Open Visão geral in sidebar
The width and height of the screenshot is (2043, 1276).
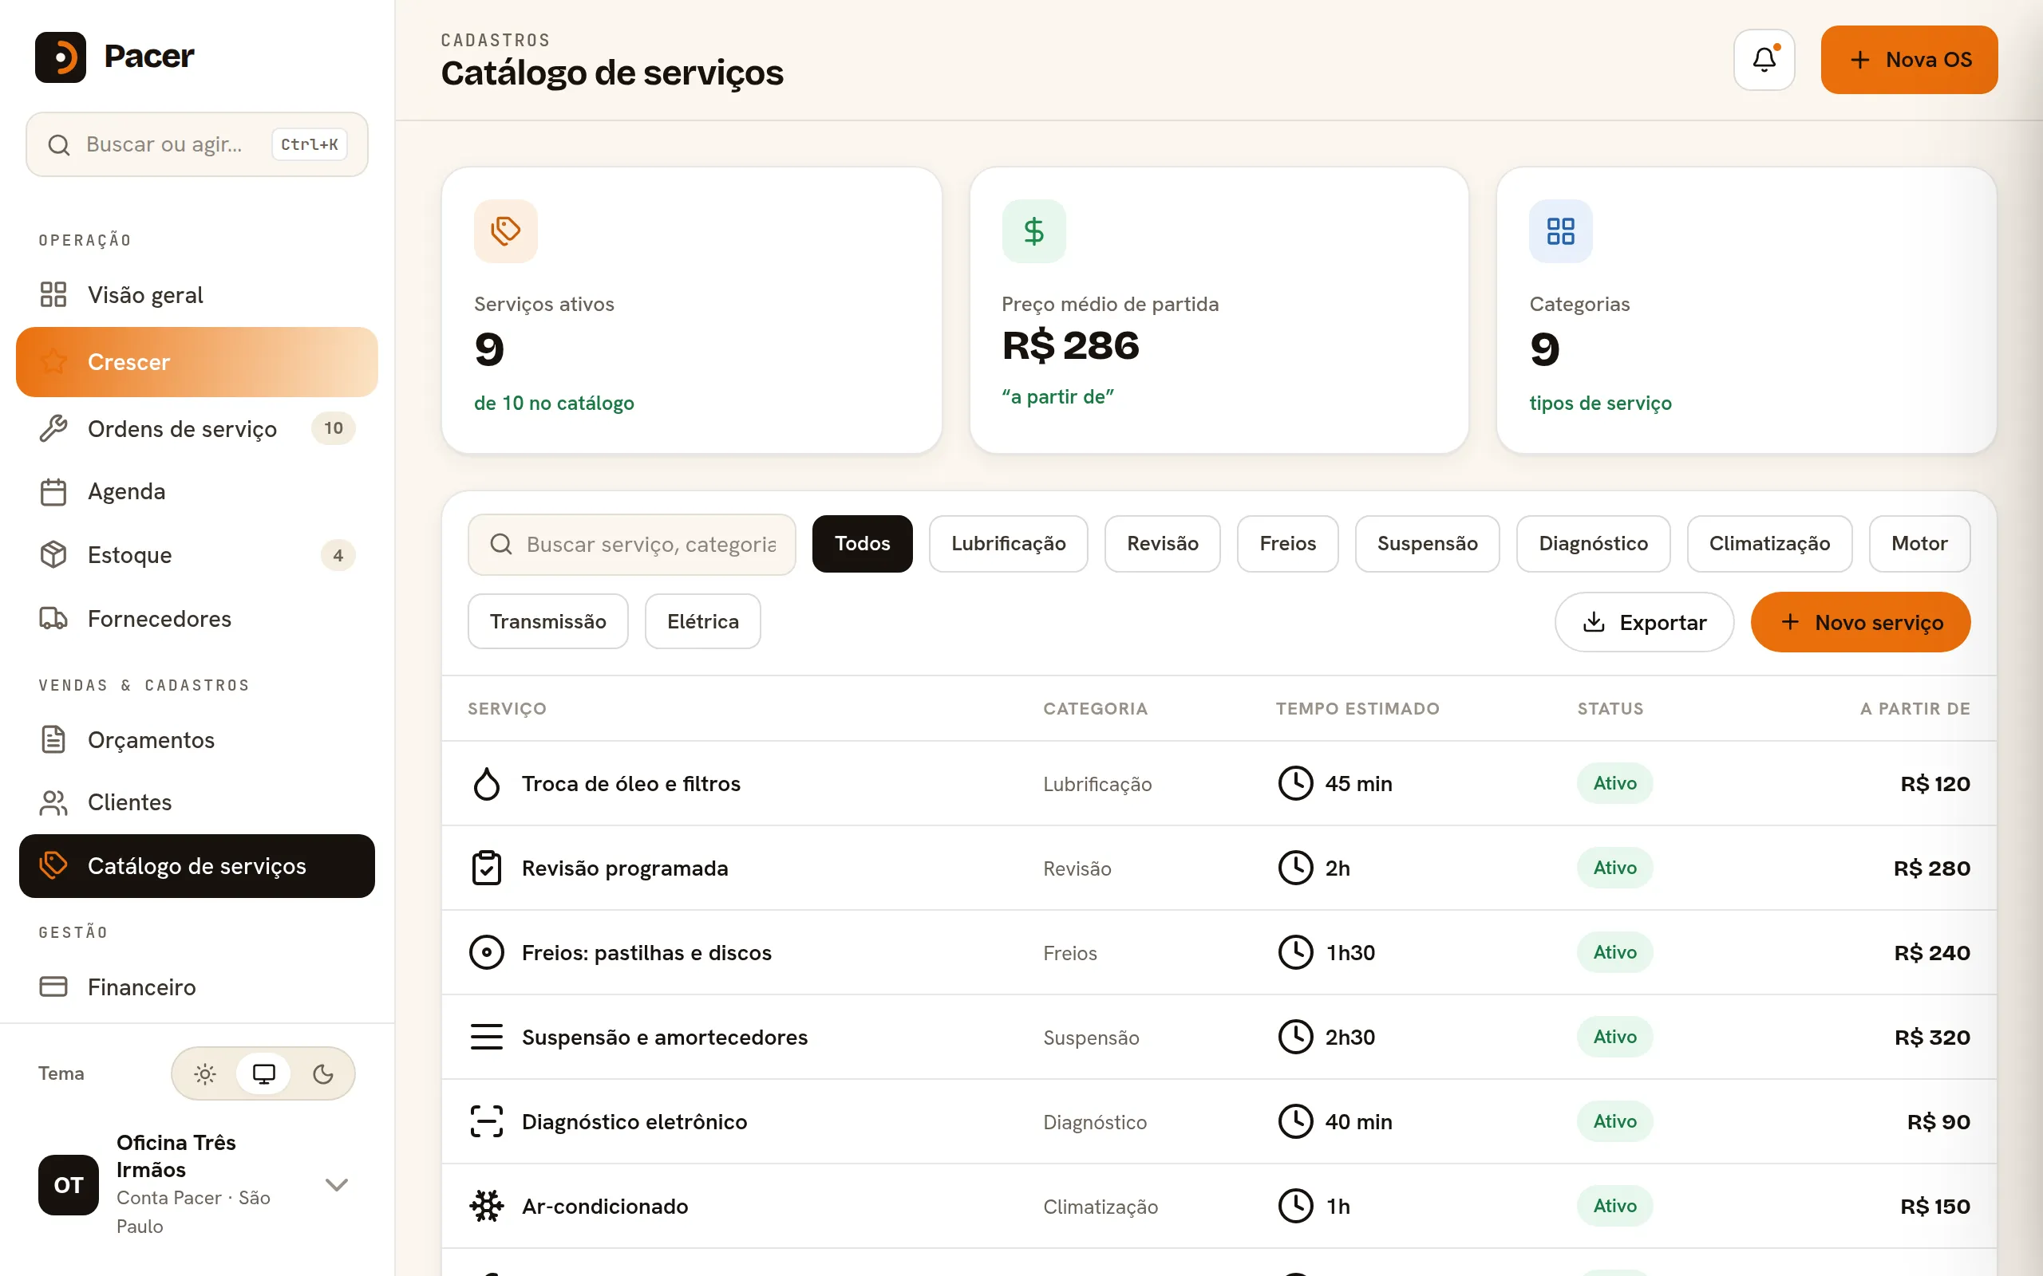(x=196, y=294)
